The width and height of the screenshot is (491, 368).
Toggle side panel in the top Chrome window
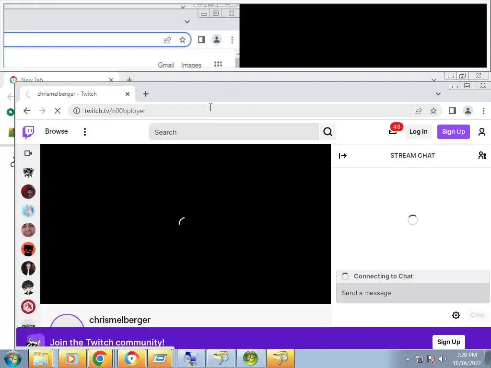[201, 39]
